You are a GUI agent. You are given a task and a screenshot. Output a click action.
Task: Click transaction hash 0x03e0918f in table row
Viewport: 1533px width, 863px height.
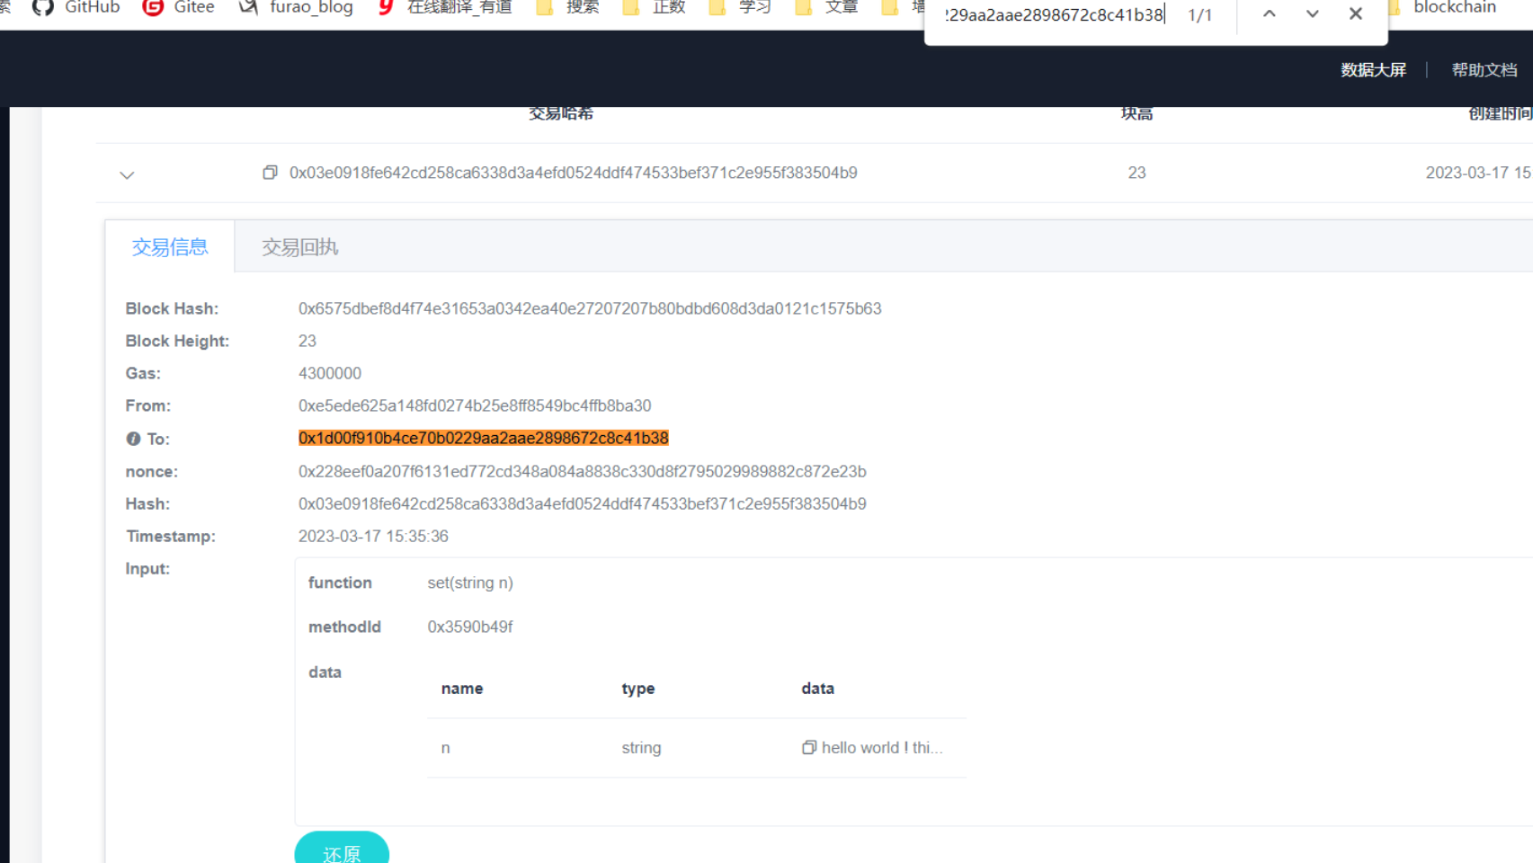click(x=573, y=173)
